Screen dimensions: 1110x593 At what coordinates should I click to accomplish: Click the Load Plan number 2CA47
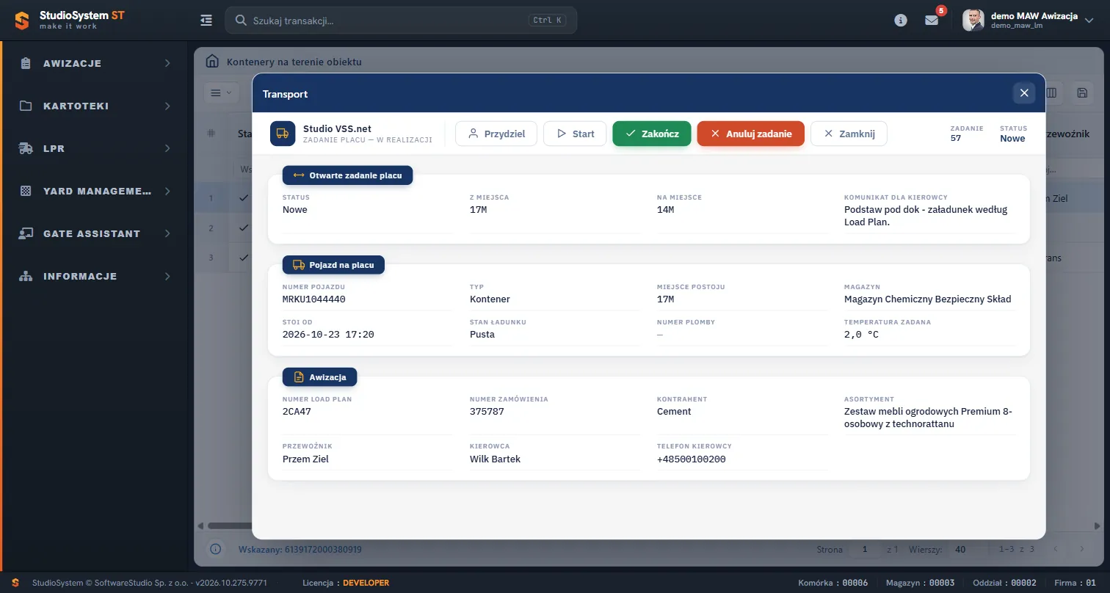click(297, 412)
